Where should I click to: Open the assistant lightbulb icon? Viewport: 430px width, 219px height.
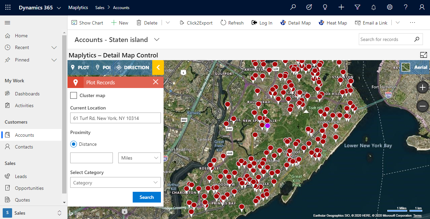(325, 7)
